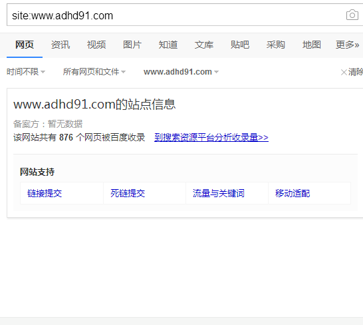Image resolution: width=363 pixels, height=325 pixels.
Task: Click the 网站支持 section heading
Action: (x=37, y=172)
